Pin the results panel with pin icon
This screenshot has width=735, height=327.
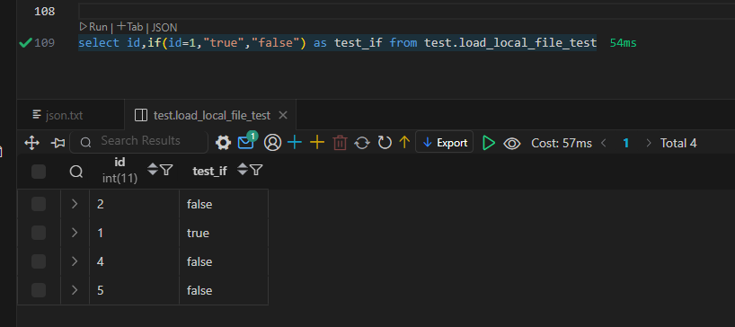tap(58, 143)
